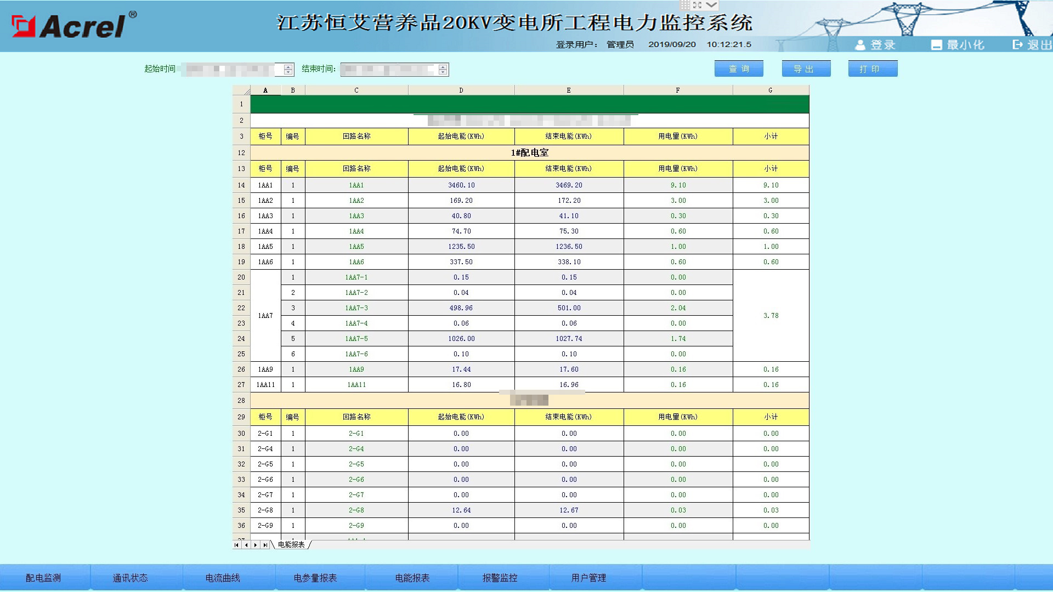Screen dimensions: 1053x592
Task: Click the grid icon at top center
Action: 685,5
